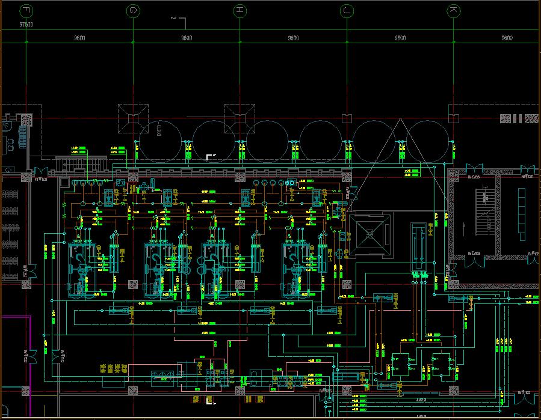Screen dimensions: 541x420
Task: Select the 9600 dimension between axes G and H
Action: pos(187,38)
